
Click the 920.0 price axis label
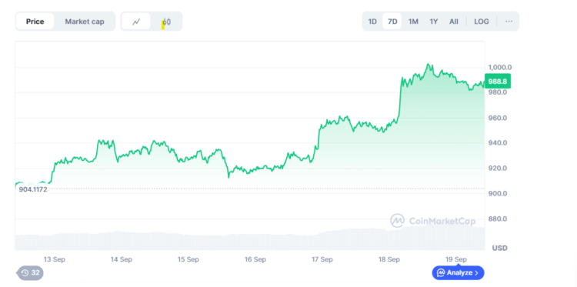tap(498, 169)
